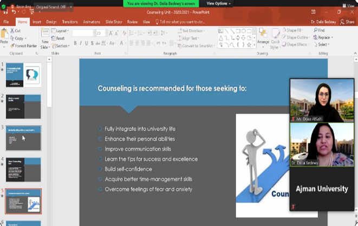Click the Paste icon in Clipboard group
Screen dimensions: 358x226
4,35
